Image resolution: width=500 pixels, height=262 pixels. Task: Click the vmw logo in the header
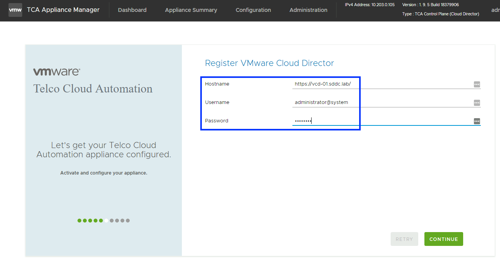(x=15, y=10)
